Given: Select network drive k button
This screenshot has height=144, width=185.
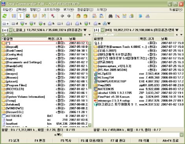Looking at the screenshot, I should pos(78,24).
